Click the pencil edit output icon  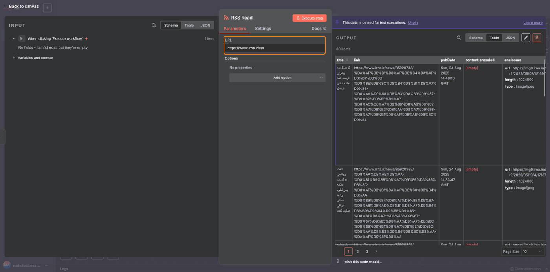tap(526, 38)
